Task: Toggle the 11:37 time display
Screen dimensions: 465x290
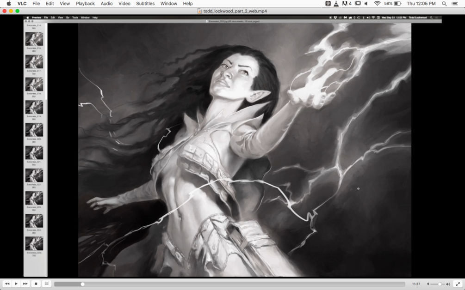Action: pyautogui.click(x=416, y=284)
